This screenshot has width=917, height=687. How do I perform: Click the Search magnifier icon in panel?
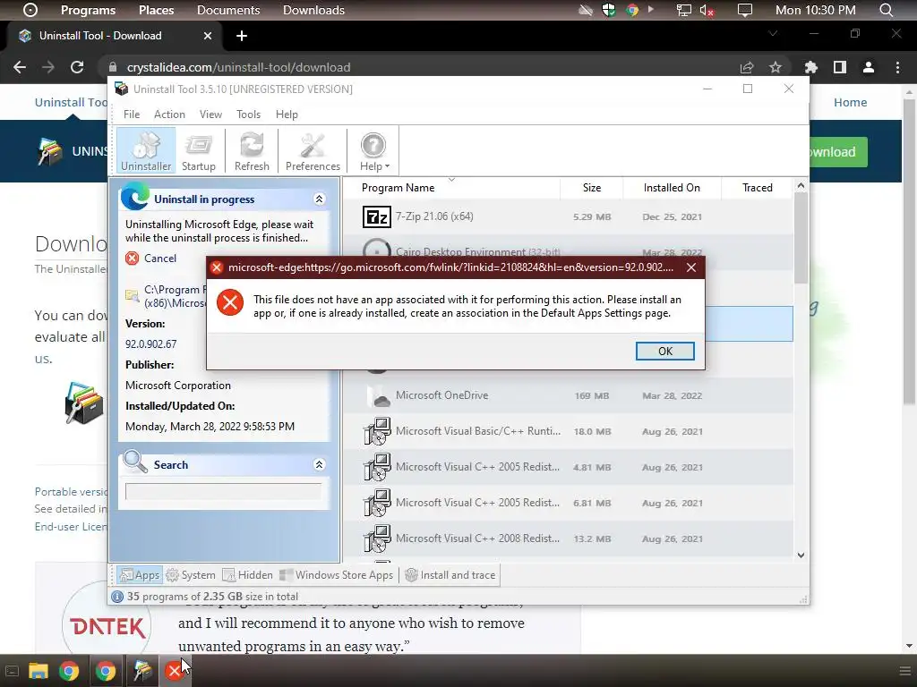coord(135,462)
